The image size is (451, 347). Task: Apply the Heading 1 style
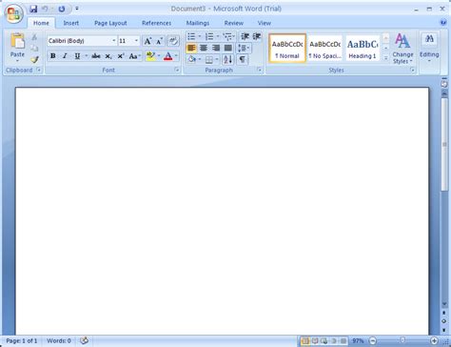pyautogui.click(x=363, y=49)
